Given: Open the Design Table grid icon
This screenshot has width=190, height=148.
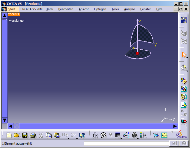Looking at the screenshot, I should tap(118, 135).
